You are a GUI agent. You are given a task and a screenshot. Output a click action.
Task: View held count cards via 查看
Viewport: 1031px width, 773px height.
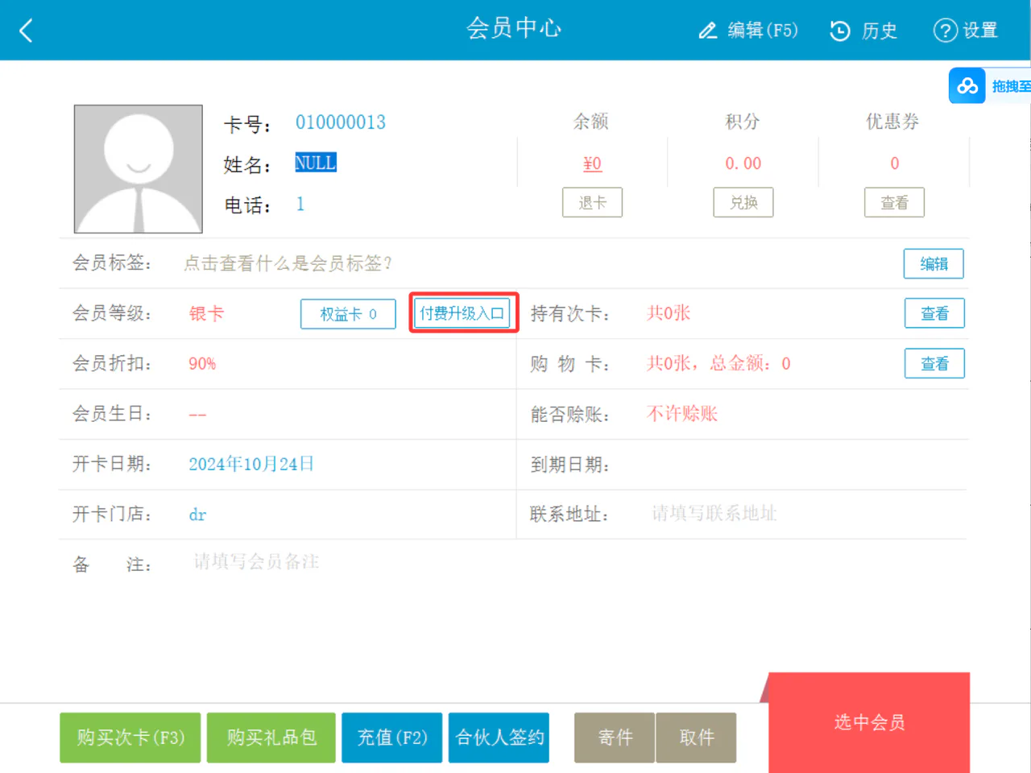[934, 314]
